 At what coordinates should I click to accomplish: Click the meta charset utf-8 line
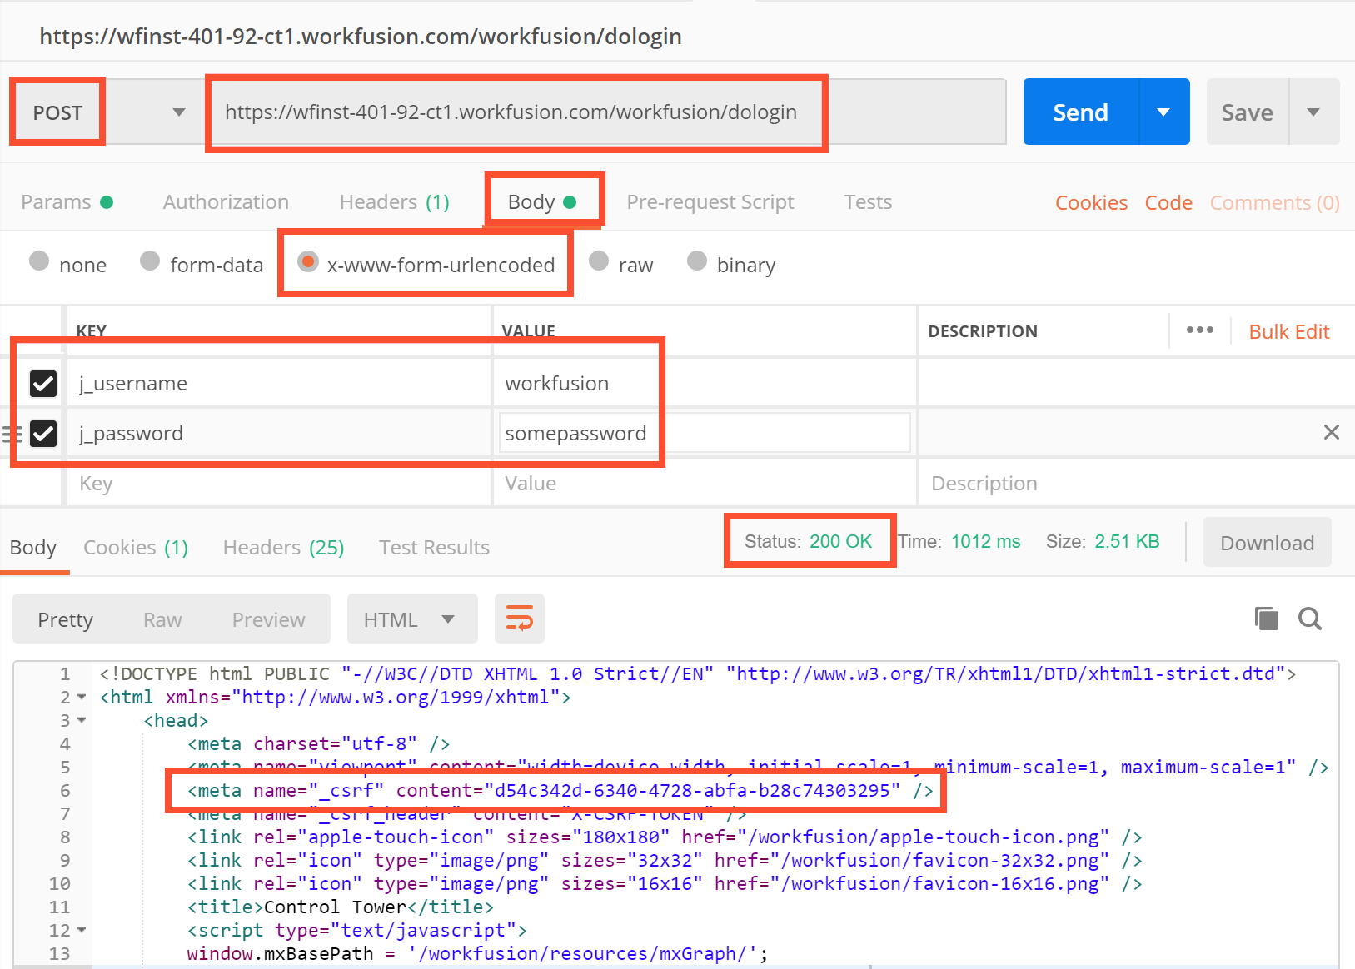click(x=318, y=743)
